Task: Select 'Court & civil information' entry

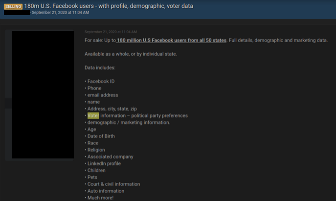Action: [113, 184]
